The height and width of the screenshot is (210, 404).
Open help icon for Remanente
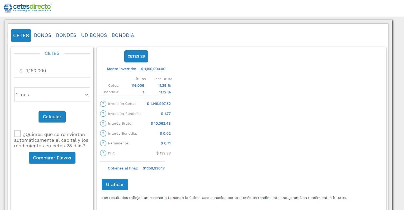(103, 143)
